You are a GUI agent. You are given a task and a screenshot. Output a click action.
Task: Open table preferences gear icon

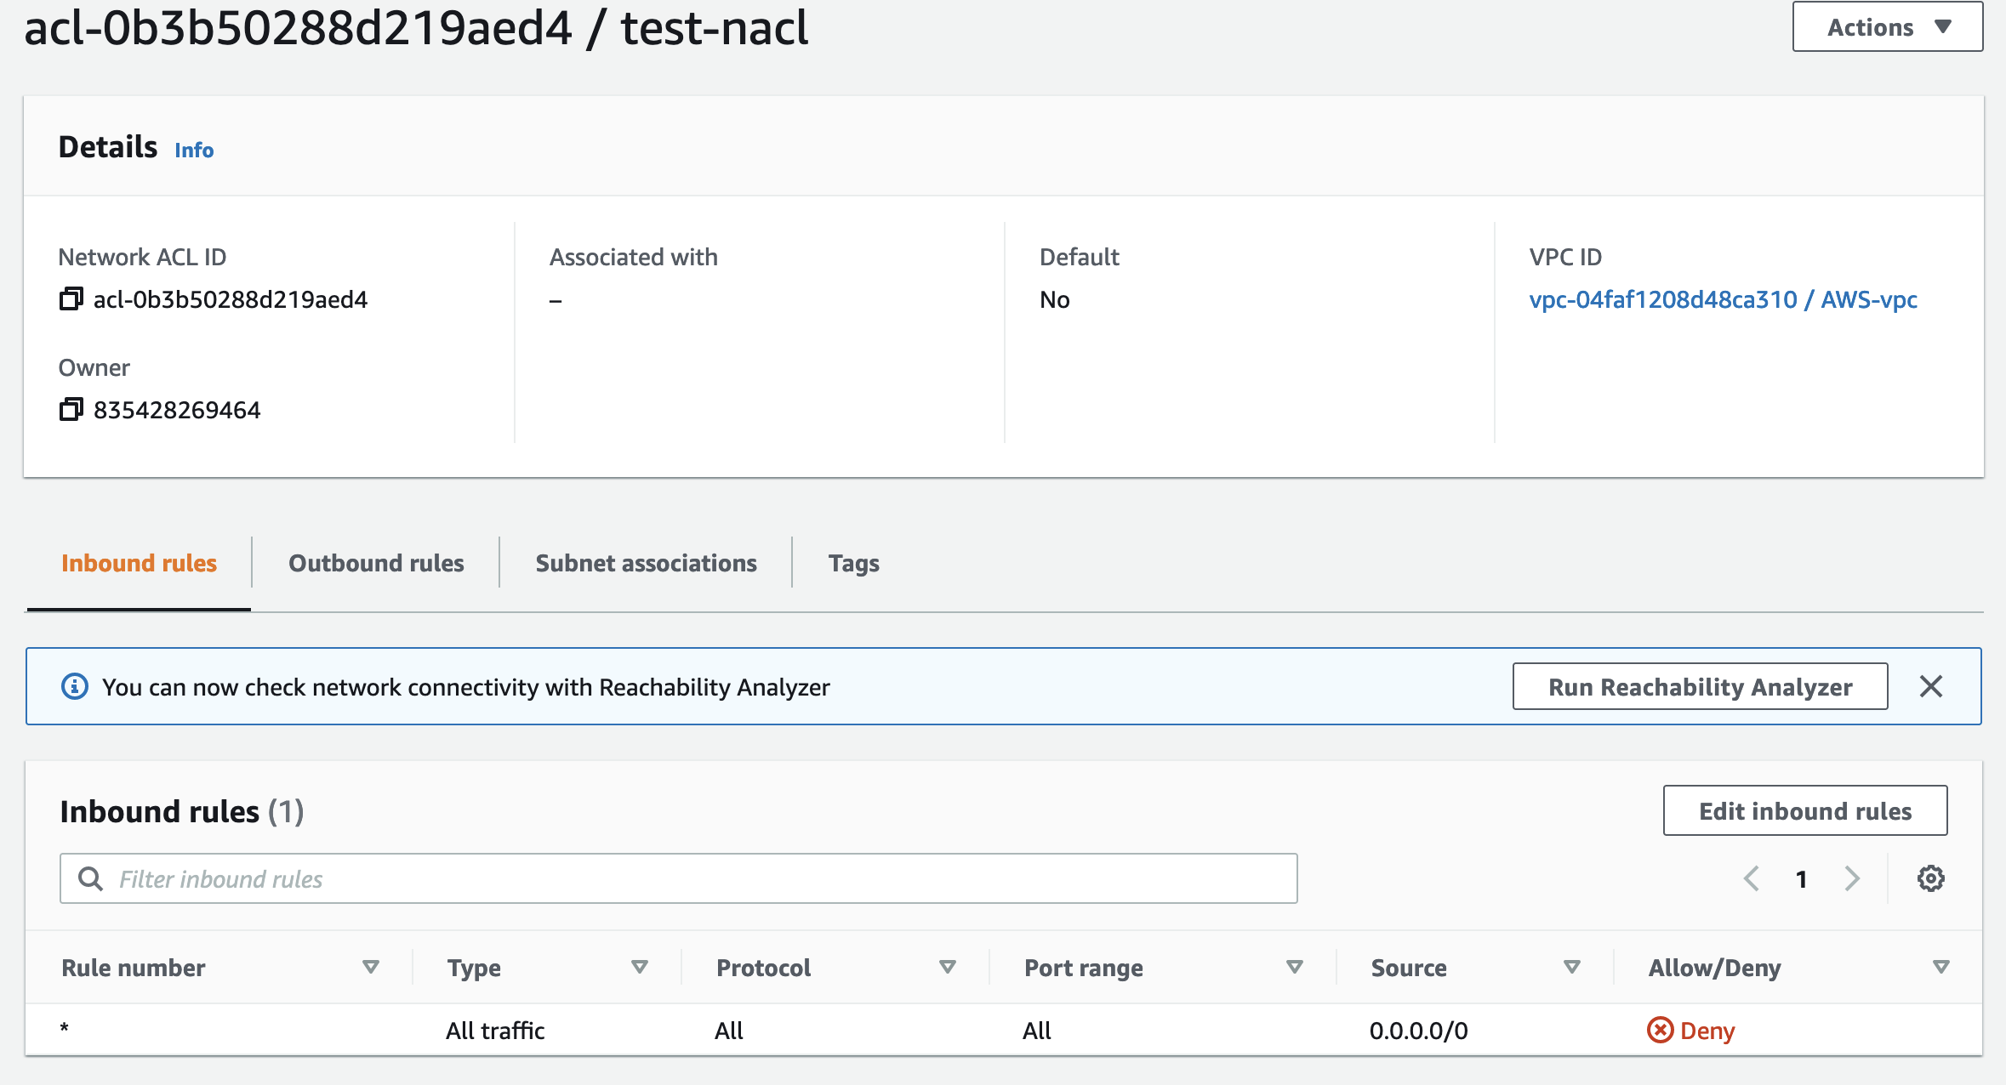coord(1930,878)
